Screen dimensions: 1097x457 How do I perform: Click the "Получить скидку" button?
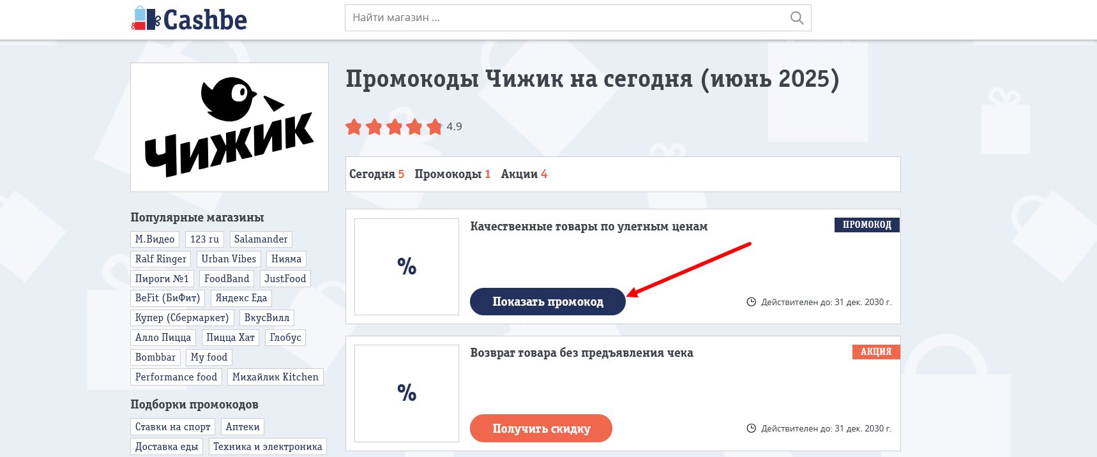click(541, 428)
